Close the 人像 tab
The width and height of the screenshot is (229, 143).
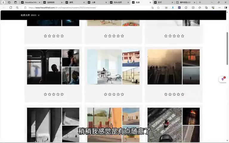coord(106,2)
